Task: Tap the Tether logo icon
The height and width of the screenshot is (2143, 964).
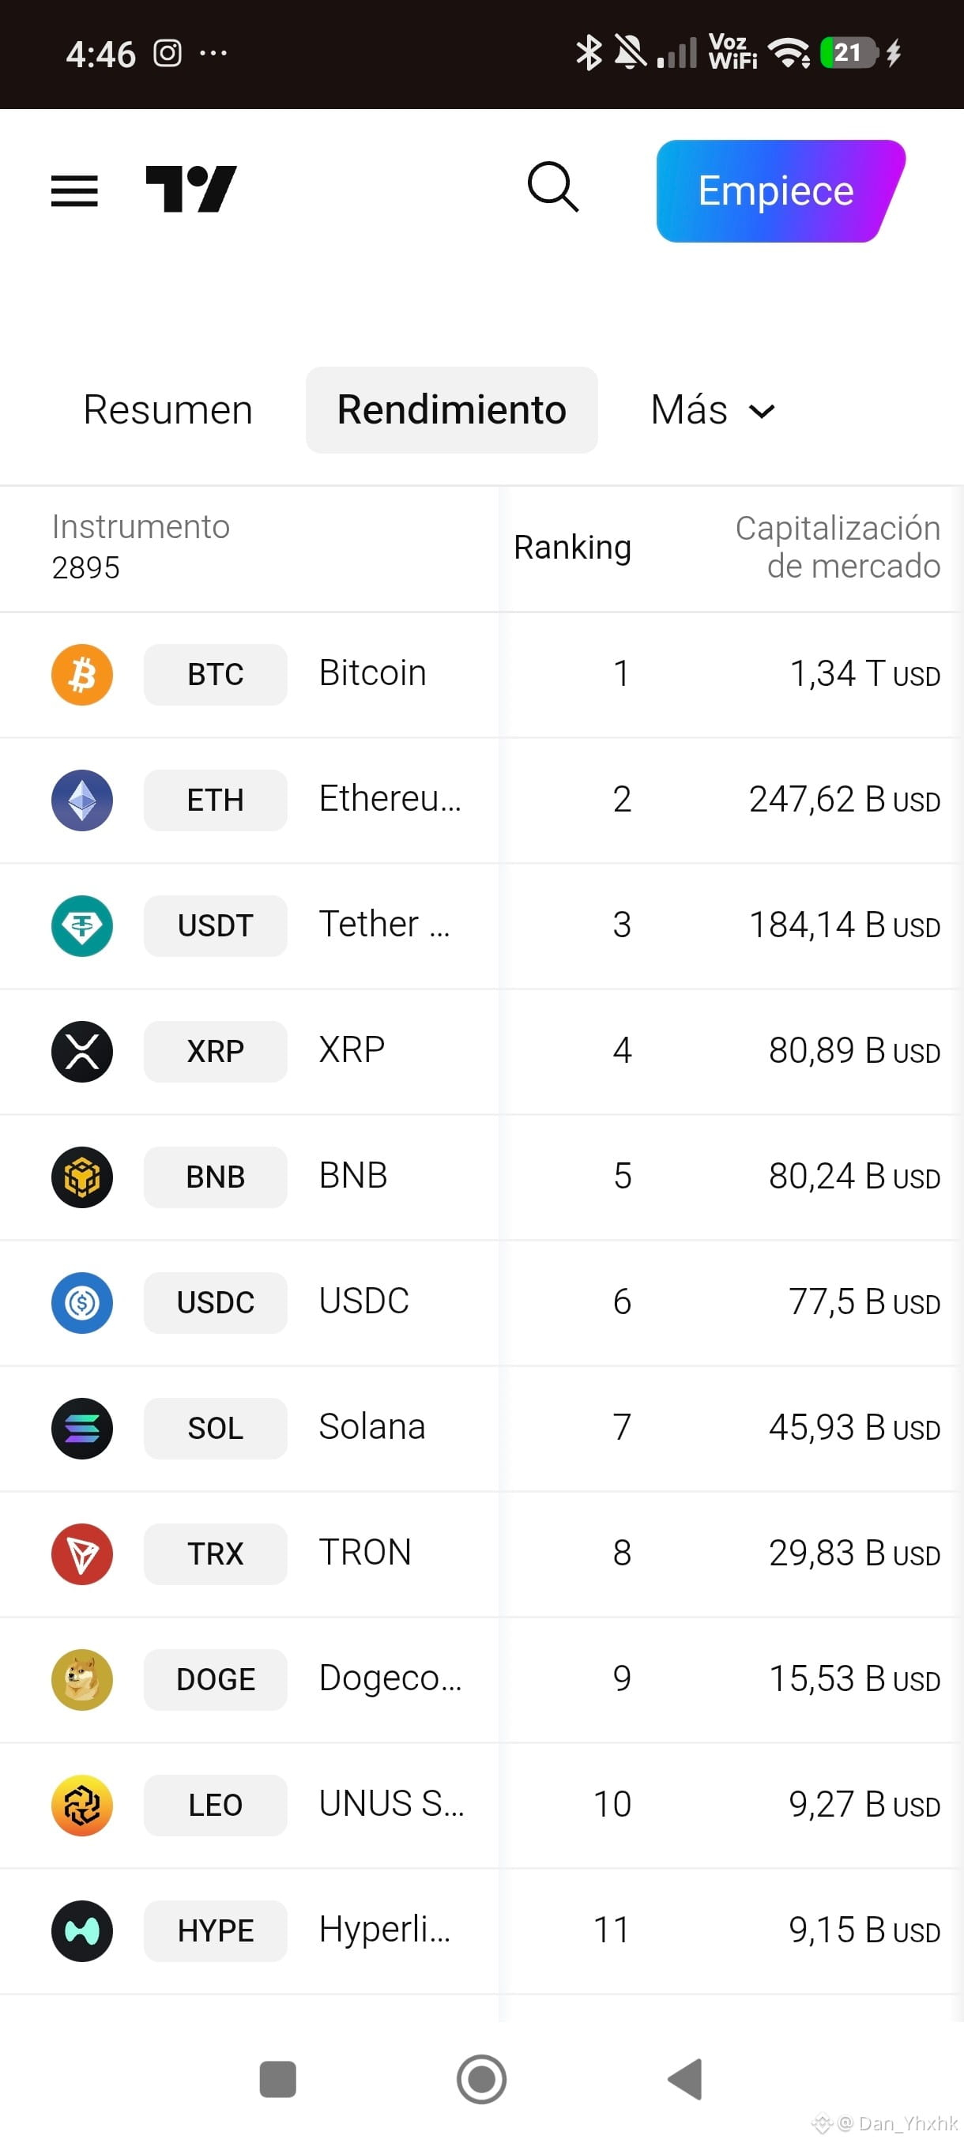Action: click(x=81, y=926)
